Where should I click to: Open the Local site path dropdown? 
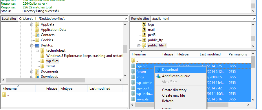click(x=126, y=19)
